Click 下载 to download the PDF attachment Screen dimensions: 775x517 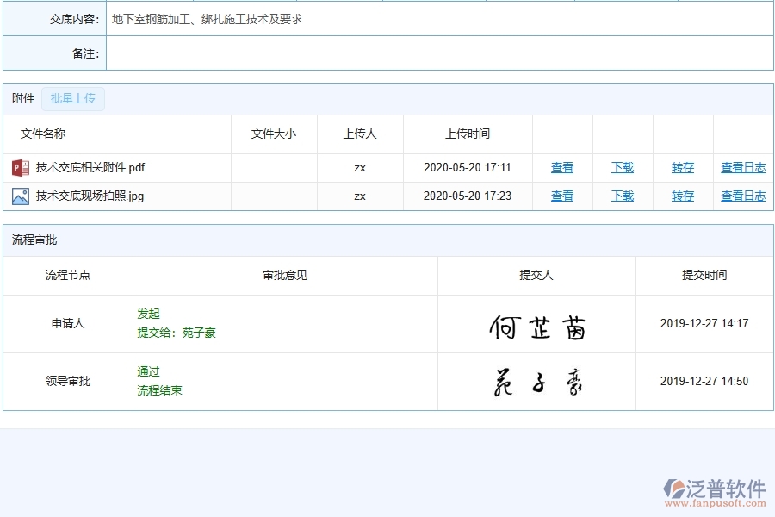[622, 167]
